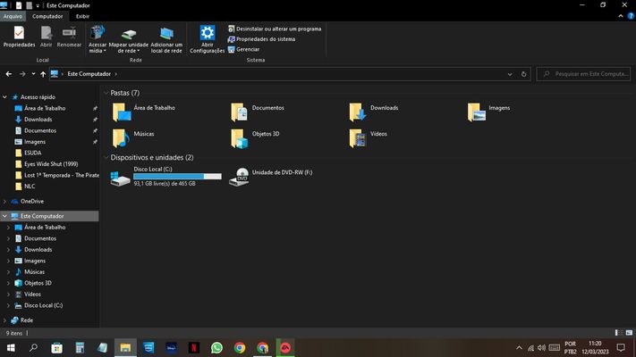The height and width of the screenshot is (357, 636).
Task: Go up one folder level arrow
Action: tap(43, 74)
